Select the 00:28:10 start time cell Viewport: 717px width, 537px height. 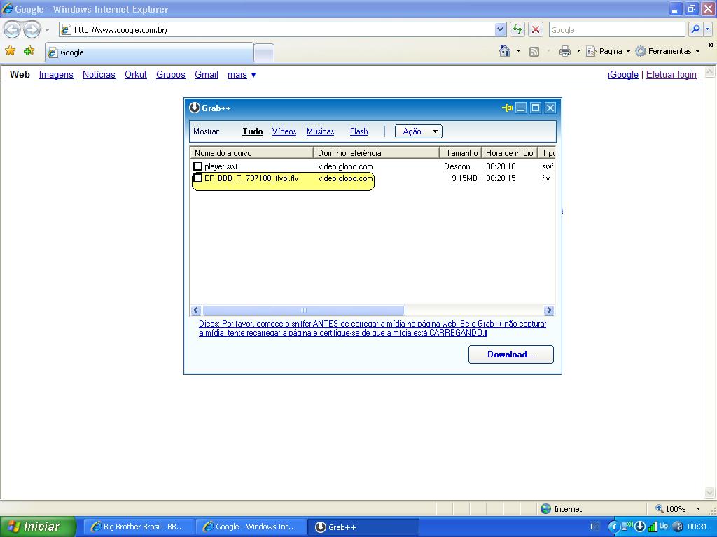point(501,166)
